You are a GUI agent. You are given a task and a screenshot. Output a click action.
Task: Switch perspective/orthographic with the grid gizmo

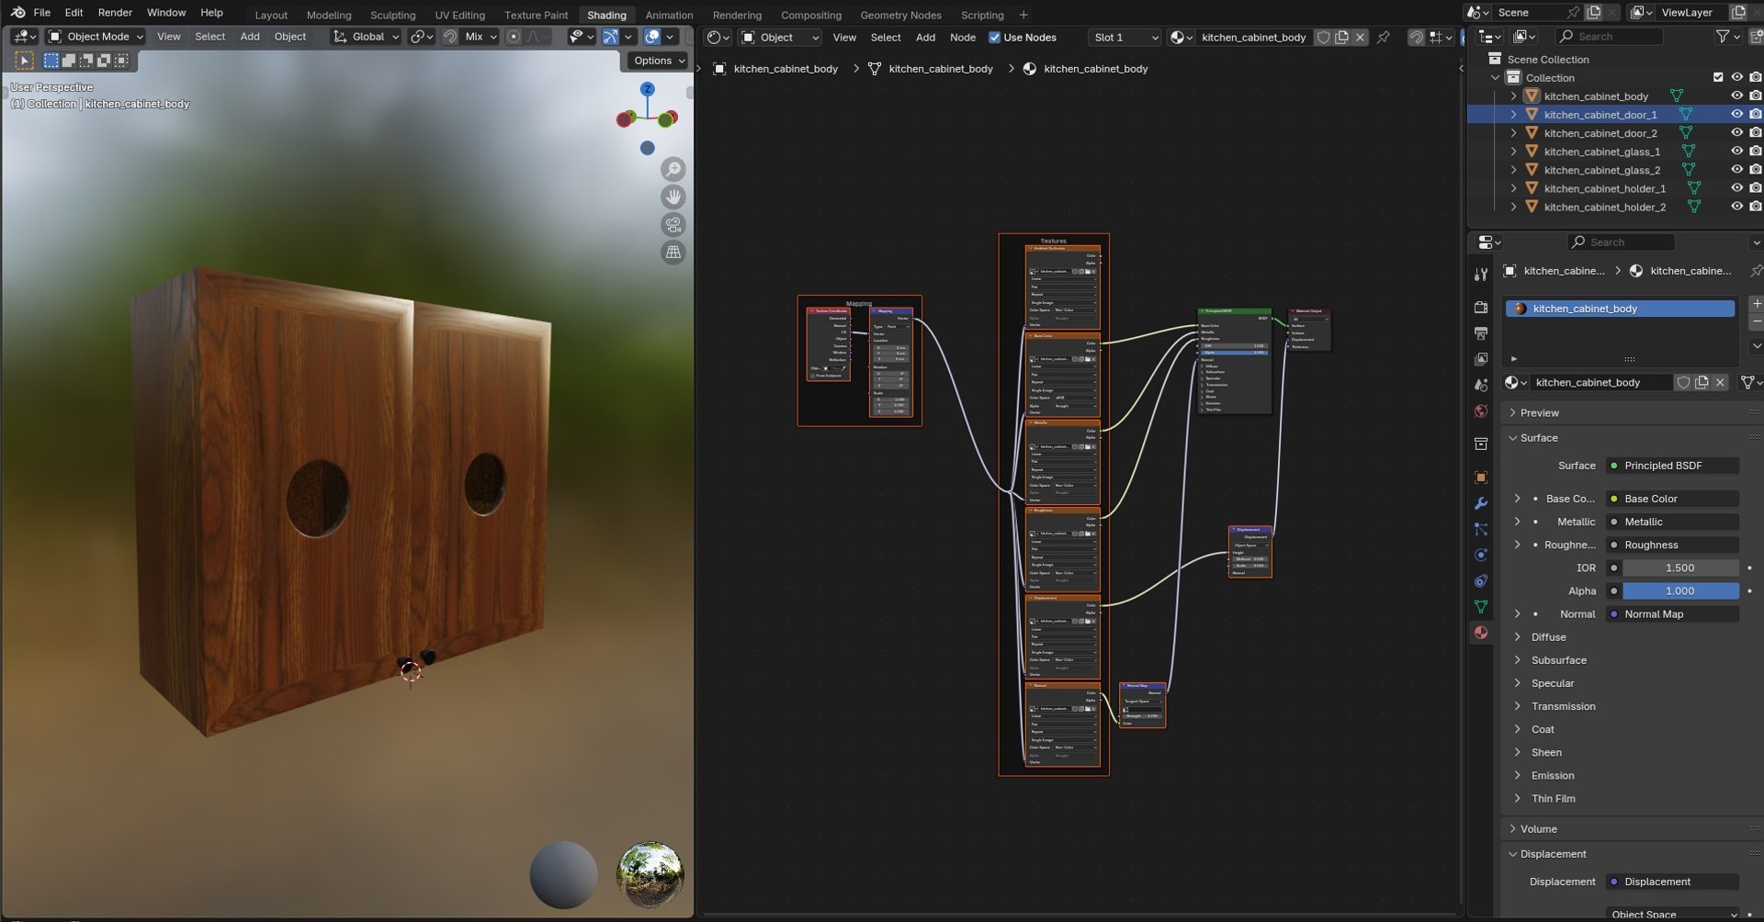point(673,252)
